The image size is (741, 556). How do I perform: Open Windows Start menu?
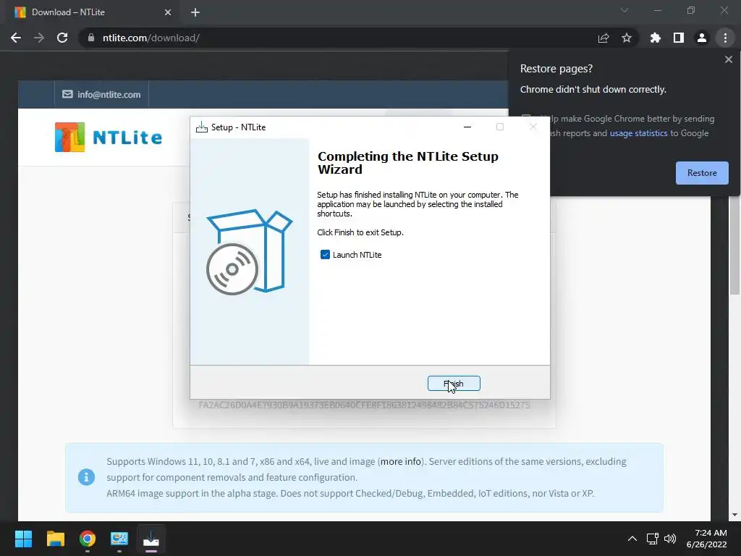tap(23, 539)
